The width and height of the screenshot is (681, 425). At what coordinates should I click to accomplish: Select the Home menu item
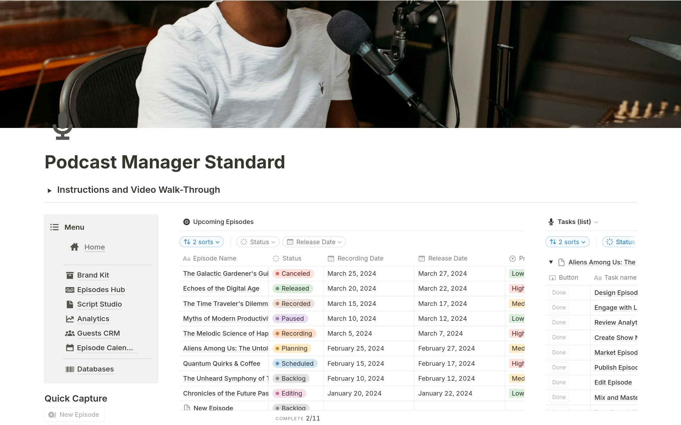(94, 246)
